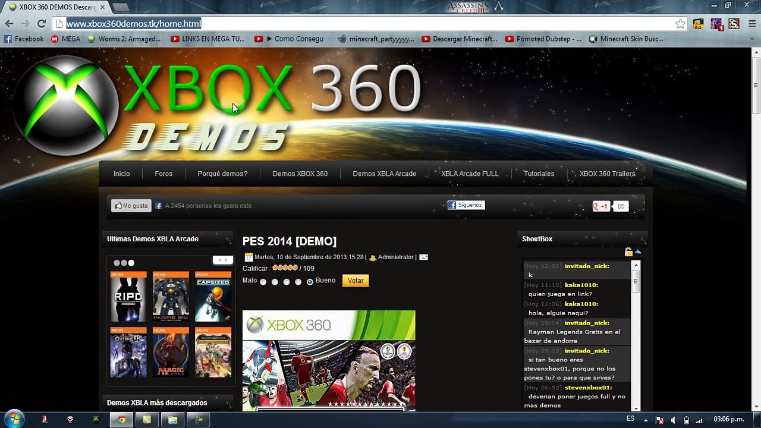The height and width of the screenshot is (428, 761).
Task: Open the Windows Start menu
Action: (x=14, y=418)
